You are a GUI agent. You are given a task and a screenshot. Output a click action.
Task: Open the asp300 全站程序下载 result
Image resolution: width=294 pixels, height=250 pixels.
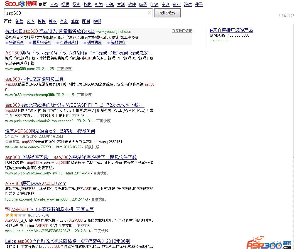pyautogui.click(x=71, y=157)
